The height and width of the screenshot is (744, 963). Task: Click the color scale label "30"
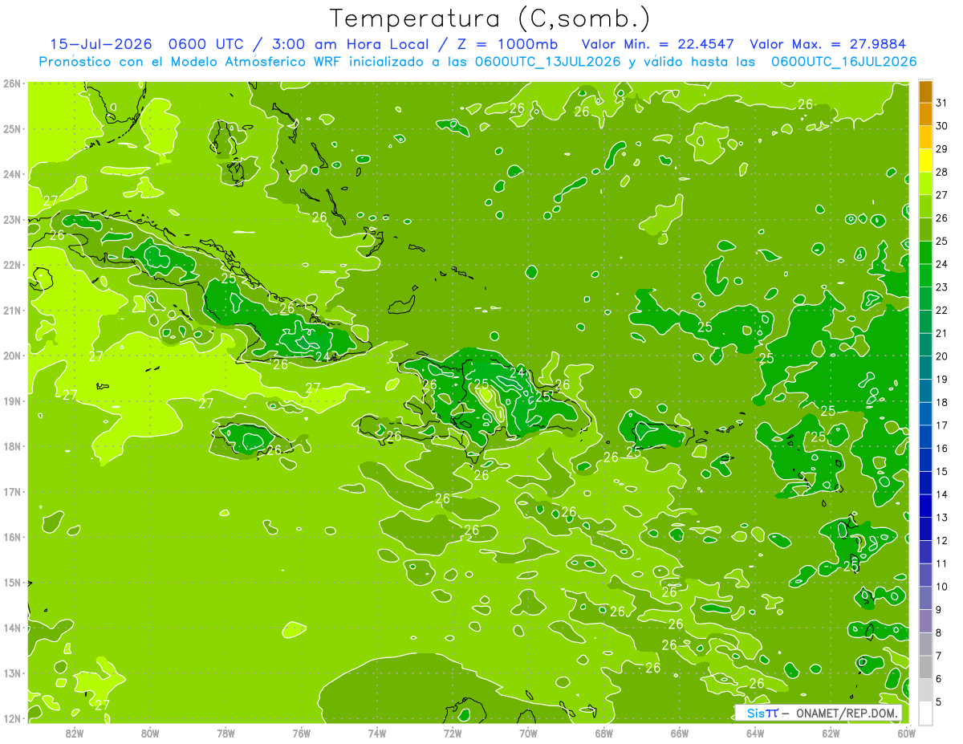[x=942, y=127]
